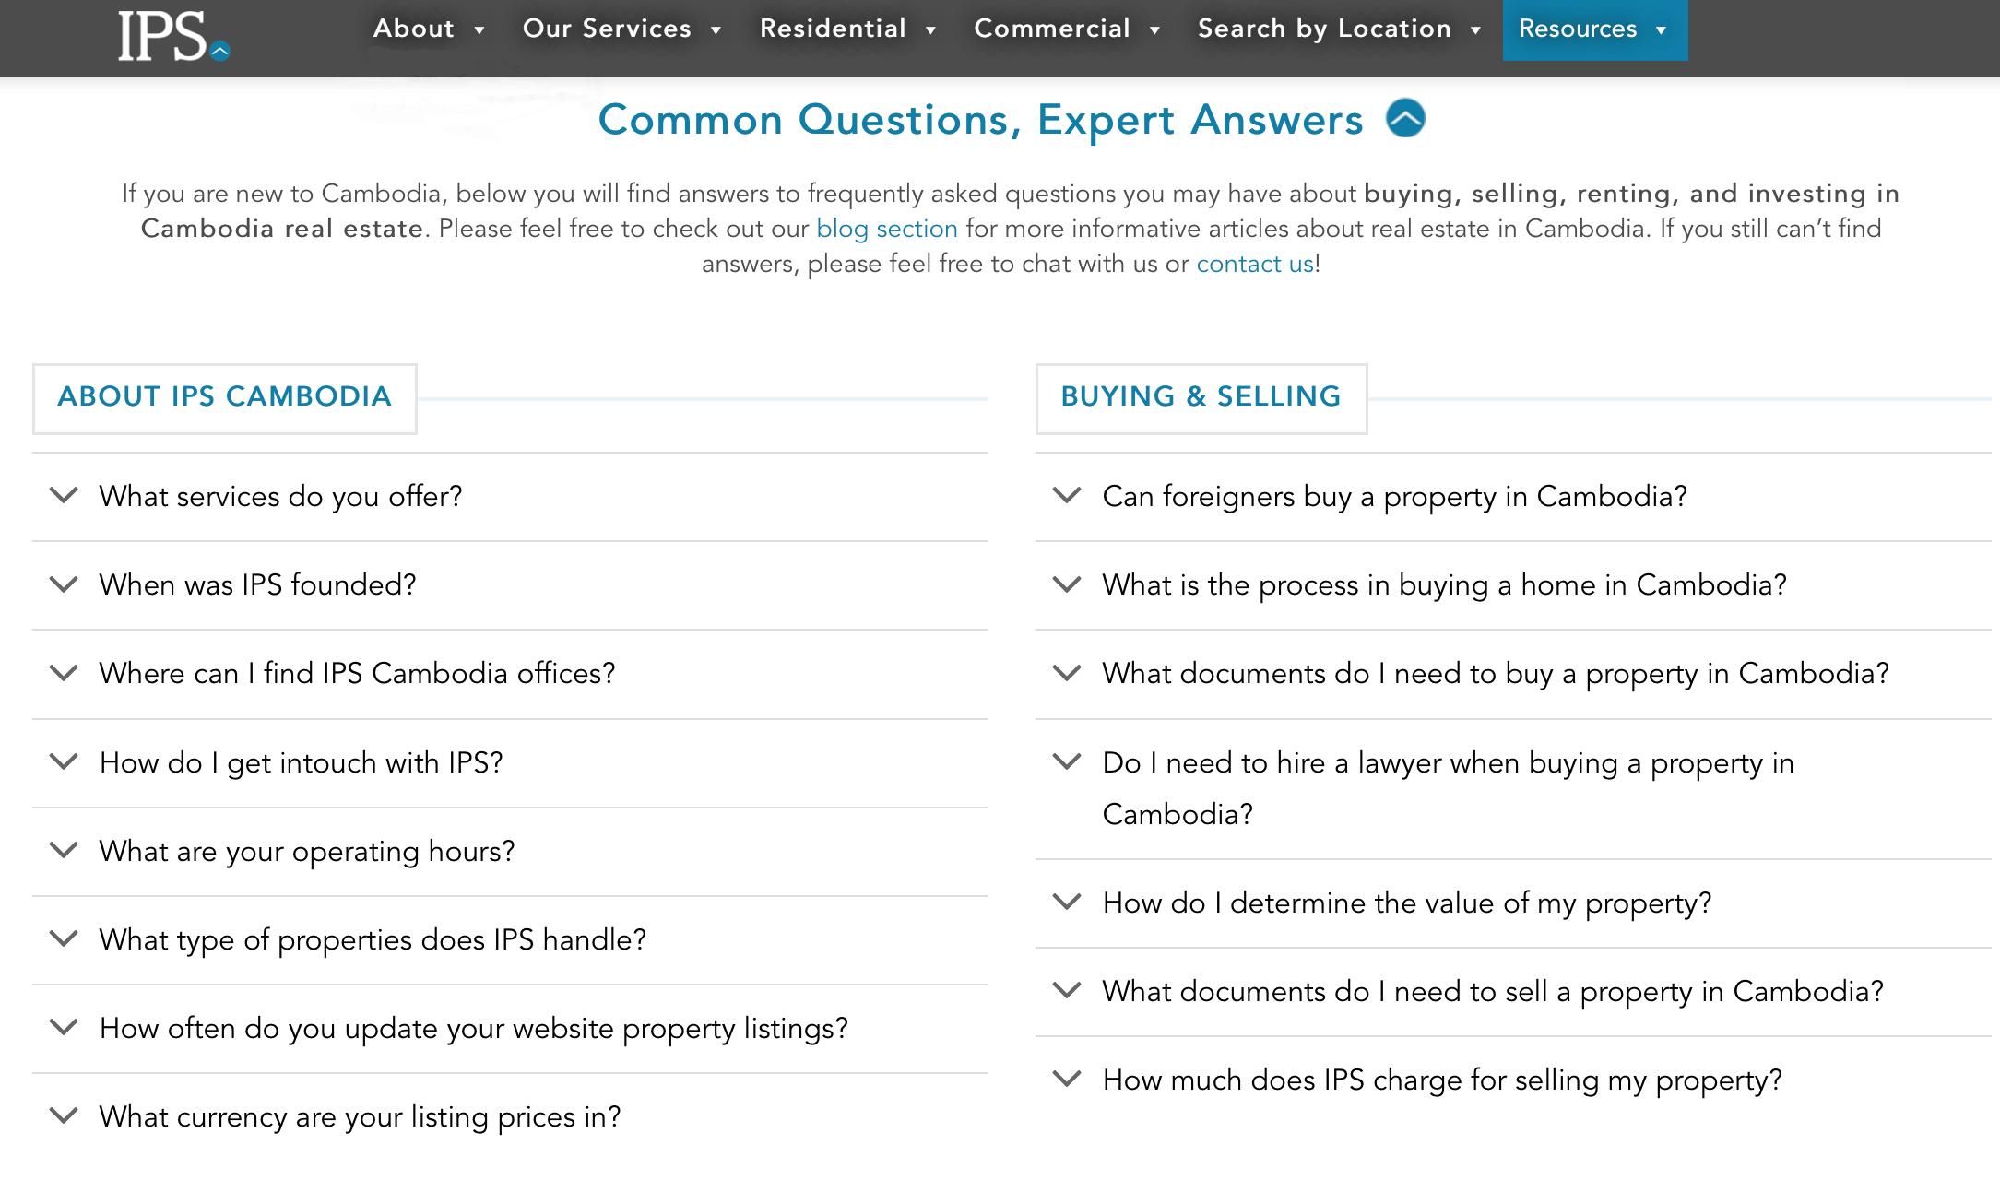Open the Residential dropdown menu
This screenshot has height=1180, width=2000.
847,29
